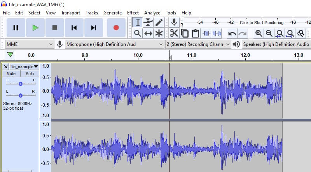Click the green playhead pin icon on the timeline
This screenshot has width=311, height=172.
pyautogui.click(x=10, y=54)
